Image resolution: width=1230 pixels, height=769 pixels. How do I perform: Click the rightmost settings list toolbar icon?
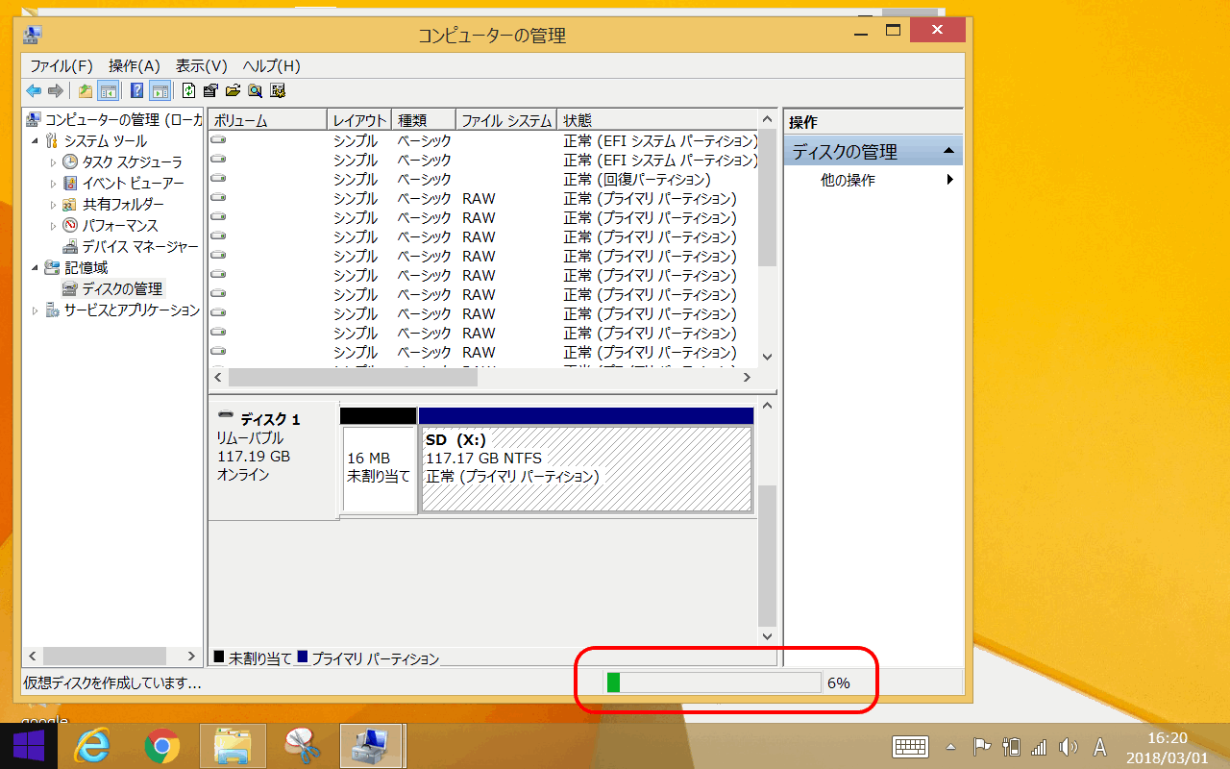(278, 91)
